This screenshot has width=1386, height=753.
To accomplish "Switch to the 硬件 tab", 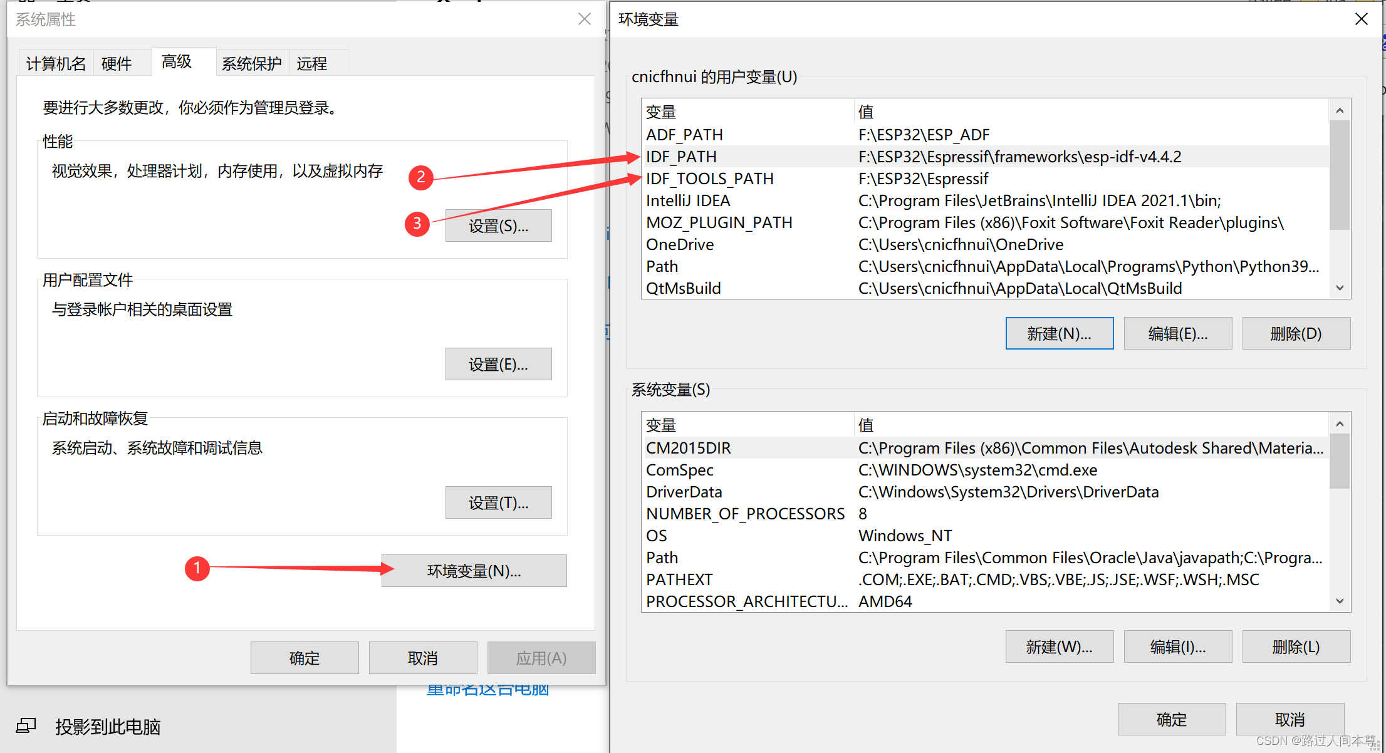I will 117,63.
